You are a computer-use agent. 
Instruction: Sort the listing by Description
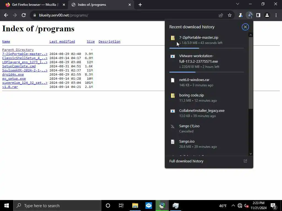click(x=109, y=41)
